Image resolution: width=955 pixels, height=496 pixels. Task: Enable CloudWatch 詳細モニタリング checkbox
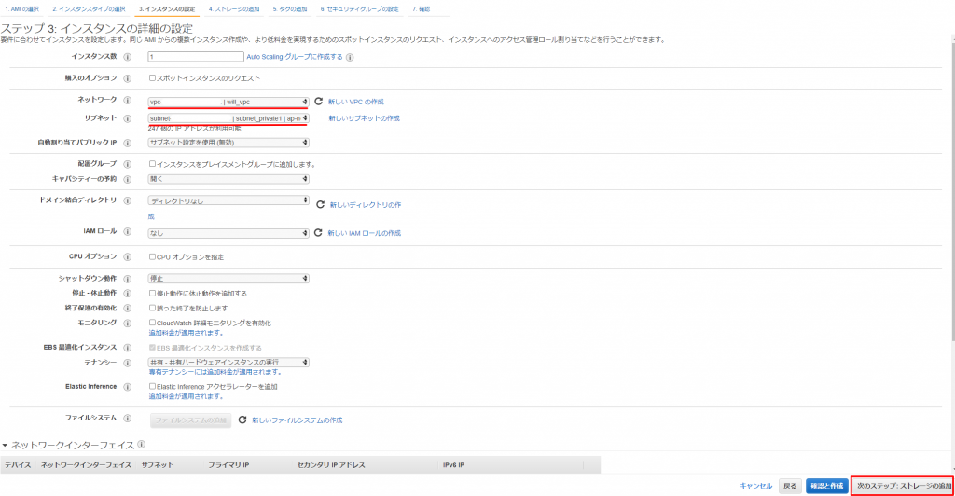(152, 323)
